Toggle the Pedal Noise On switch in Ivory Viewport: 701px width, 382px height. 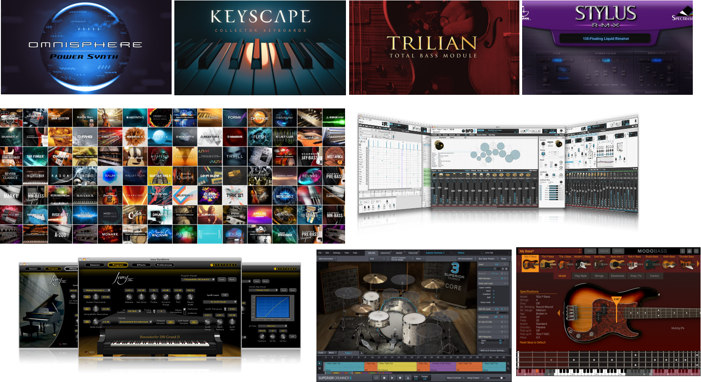pos(87,322)
